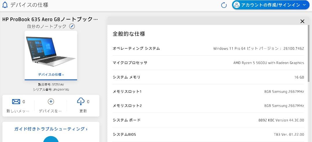Select the マイクロプロセッサ specification row
The width and height of the screenshot is (312, 142).
click(x=208, y=63)
